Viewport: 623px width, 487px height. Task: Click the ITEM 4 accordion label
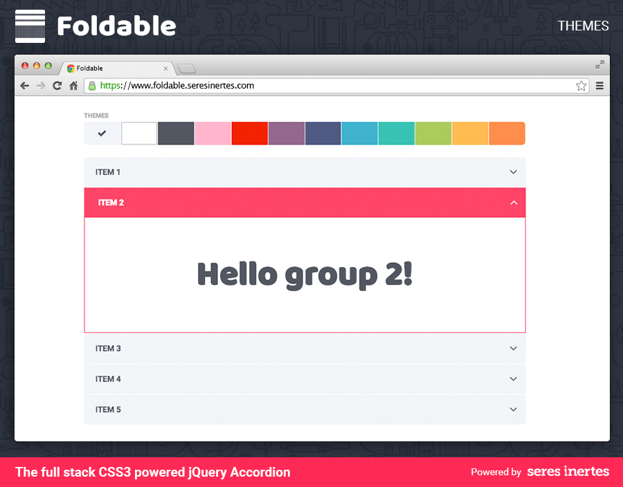(x=108, y=379)
